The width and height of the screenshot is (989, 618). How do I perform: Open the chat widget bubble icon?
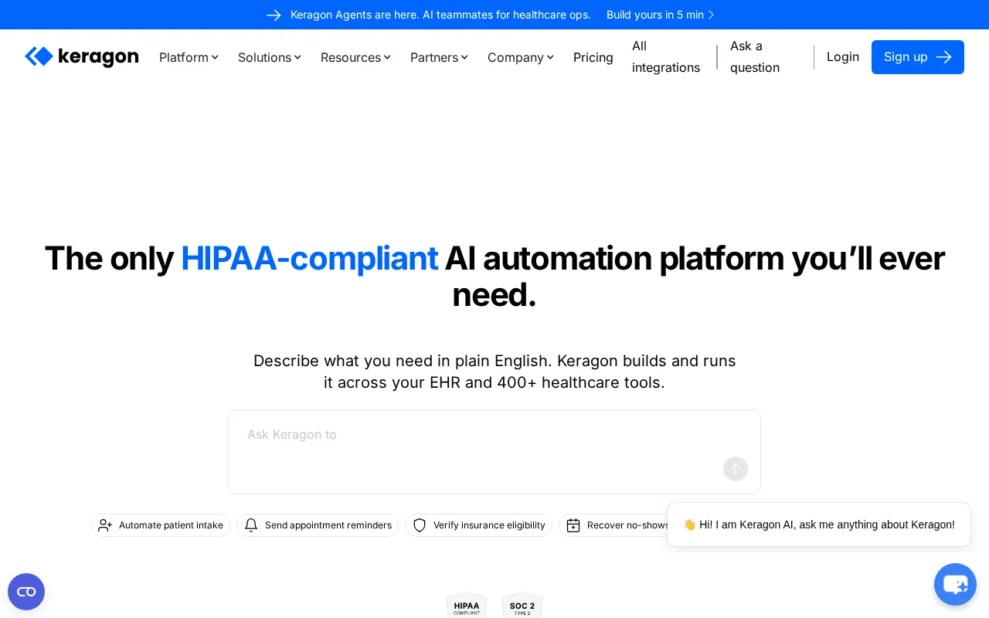[x=955, y=584]
